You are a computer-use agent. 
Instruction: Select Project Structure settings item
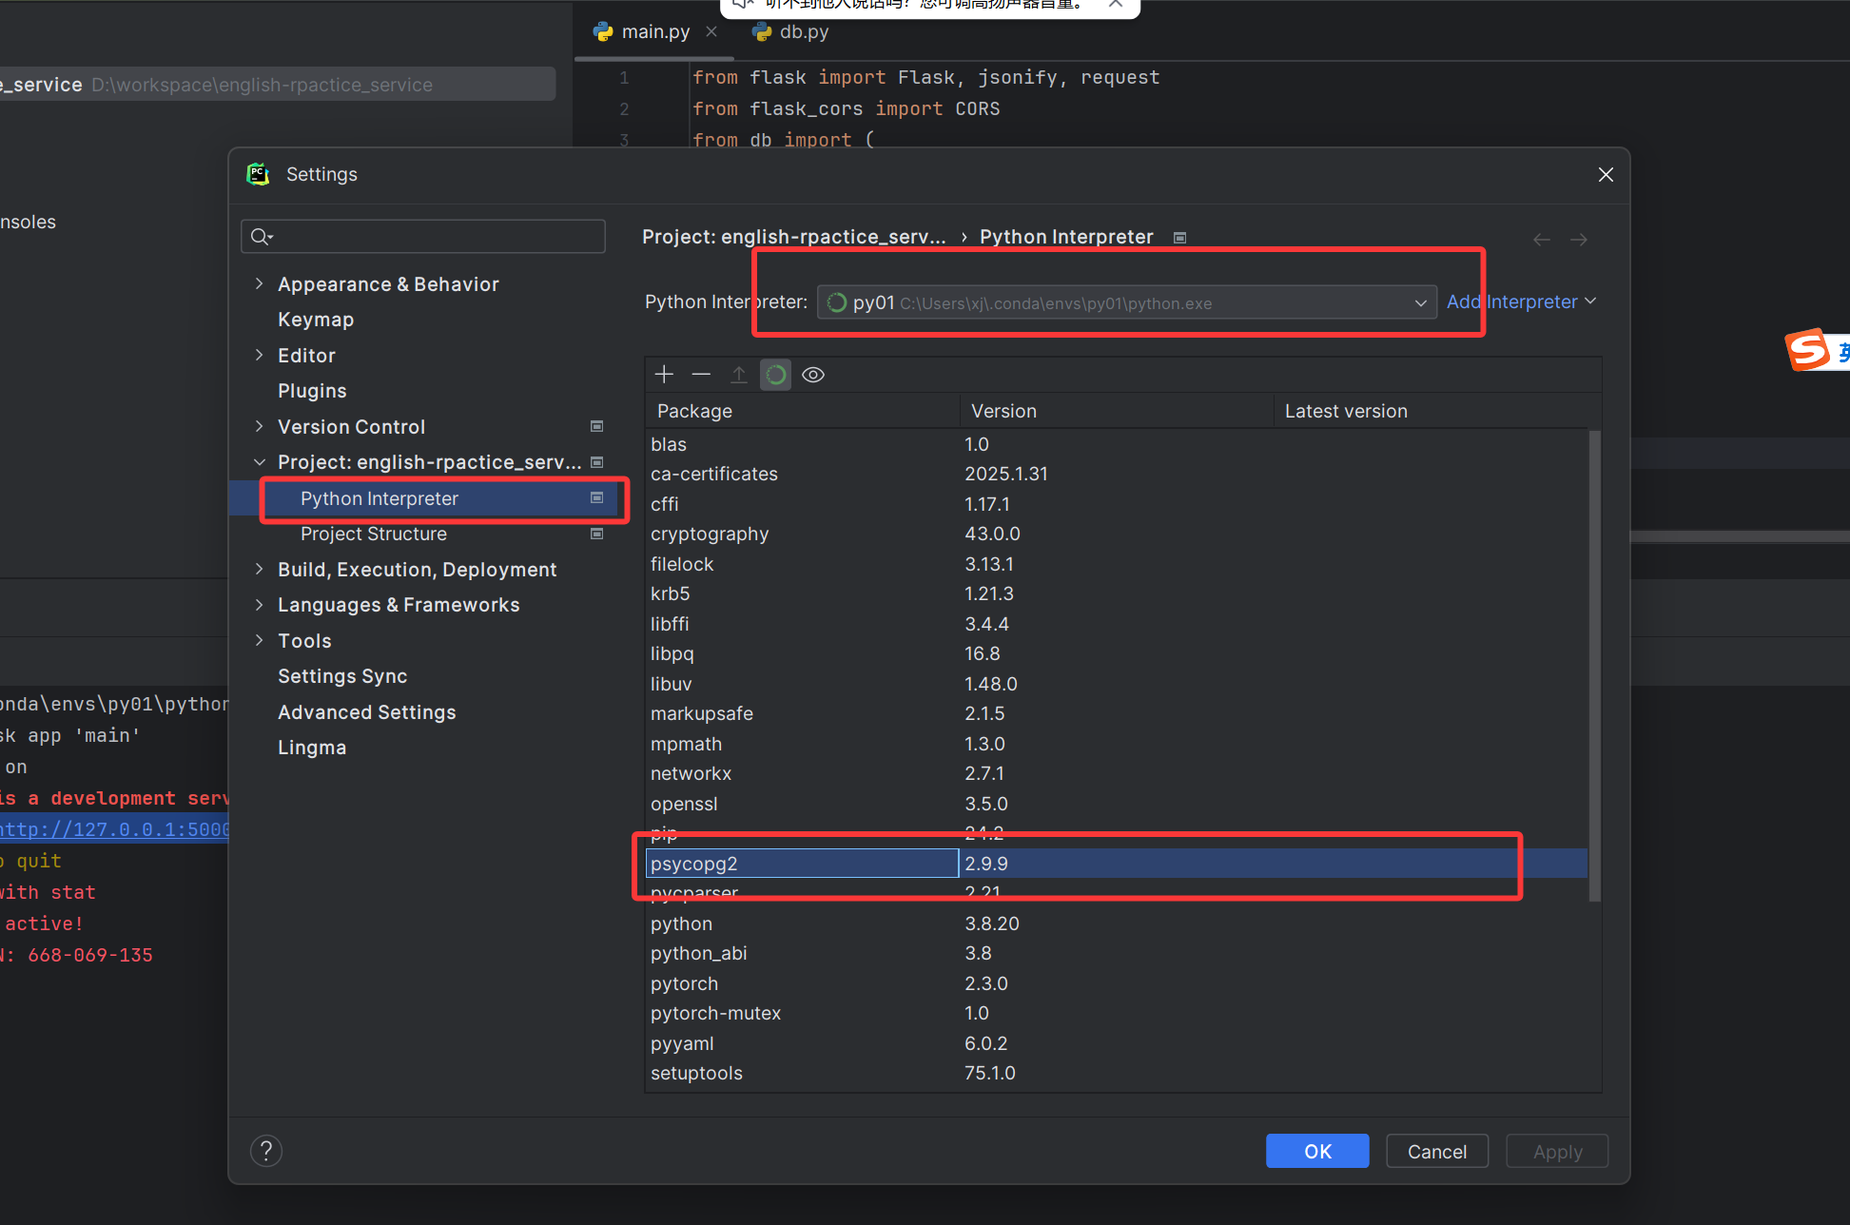pos(374,534)
